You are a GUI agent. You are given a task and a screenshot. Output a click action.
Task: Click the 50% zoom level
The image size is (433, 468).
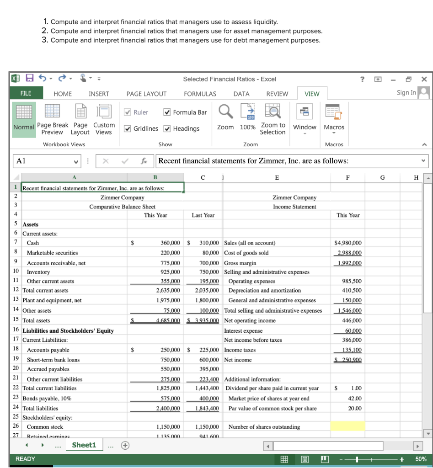pyautogui.click(x=421, y=459)
